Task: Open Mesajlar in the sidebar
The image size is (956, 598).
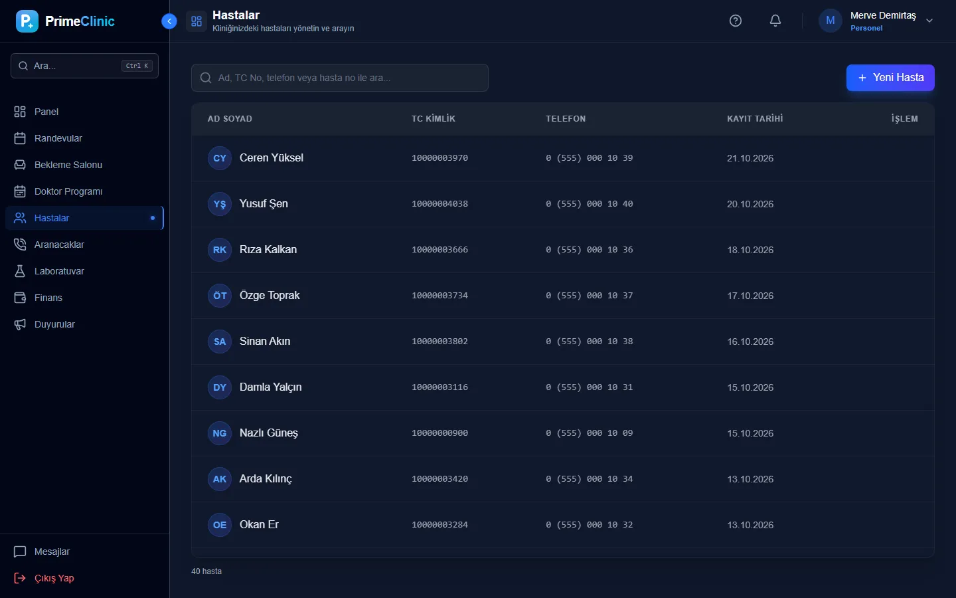Action: [84, 551]
